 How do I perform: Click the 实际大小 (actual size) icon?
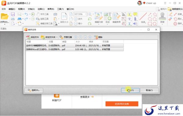[64, 18]
